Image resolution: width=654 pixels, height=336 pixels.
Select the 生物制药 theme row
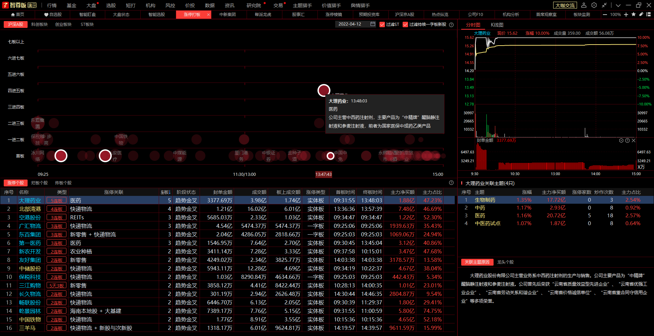[555, 200]
